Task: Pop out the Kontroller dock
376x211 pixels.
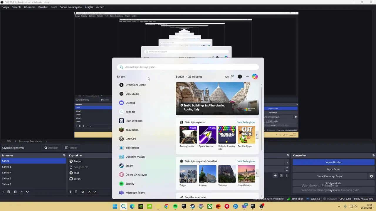Action: [x=373, y=155]
